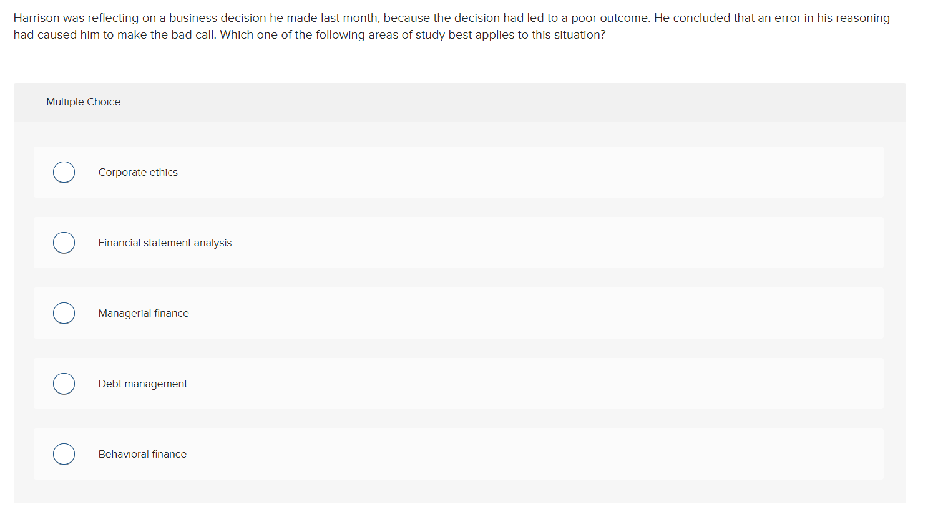Select the Managerial finance radio button
Screen dimensions: 933x507
click(x=64, y=313)
